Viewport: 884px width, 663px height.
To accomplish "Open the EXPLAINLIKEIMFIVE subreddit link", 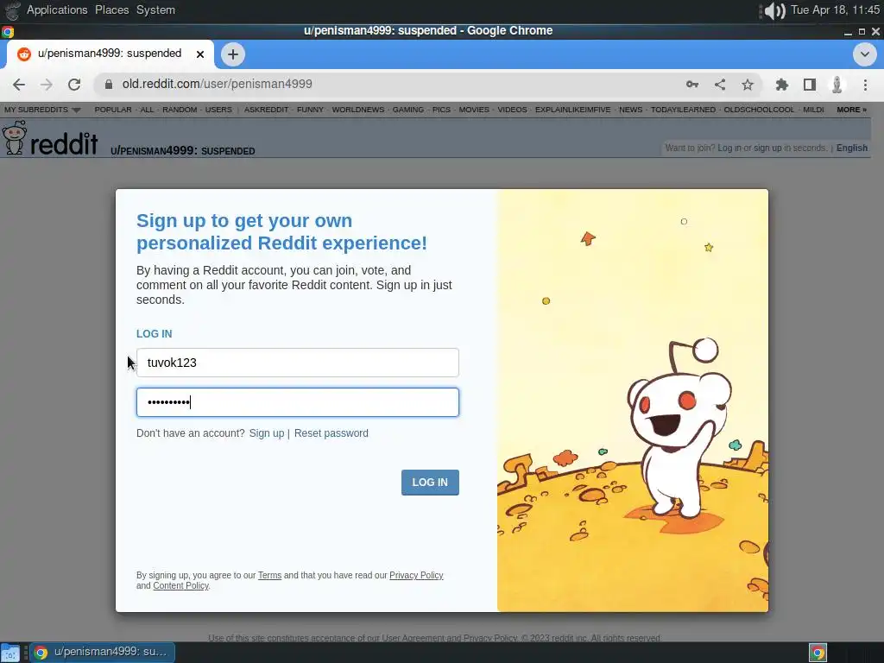I will click(573, 110).
